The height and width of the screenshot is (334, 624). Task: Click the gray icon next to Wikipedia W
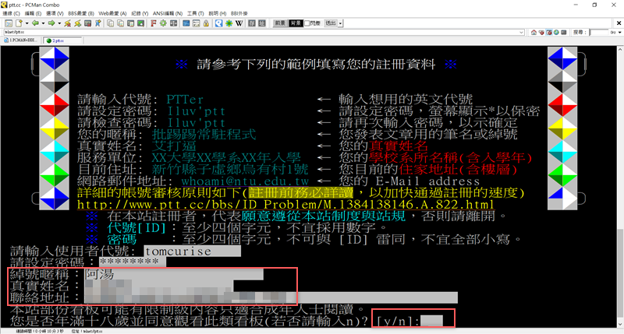pyautogui.click(x=251, y=23)
